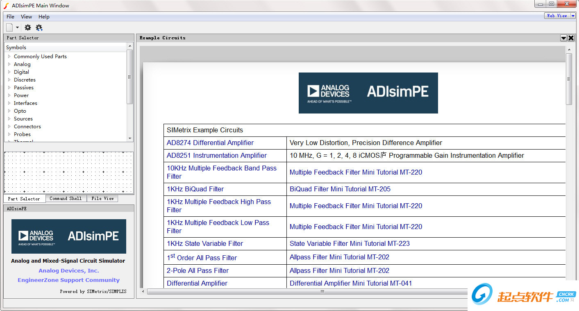This screenshot has height=311, width=579.
Task: Open the Web View dropdown
Action: tap(560, 16)
